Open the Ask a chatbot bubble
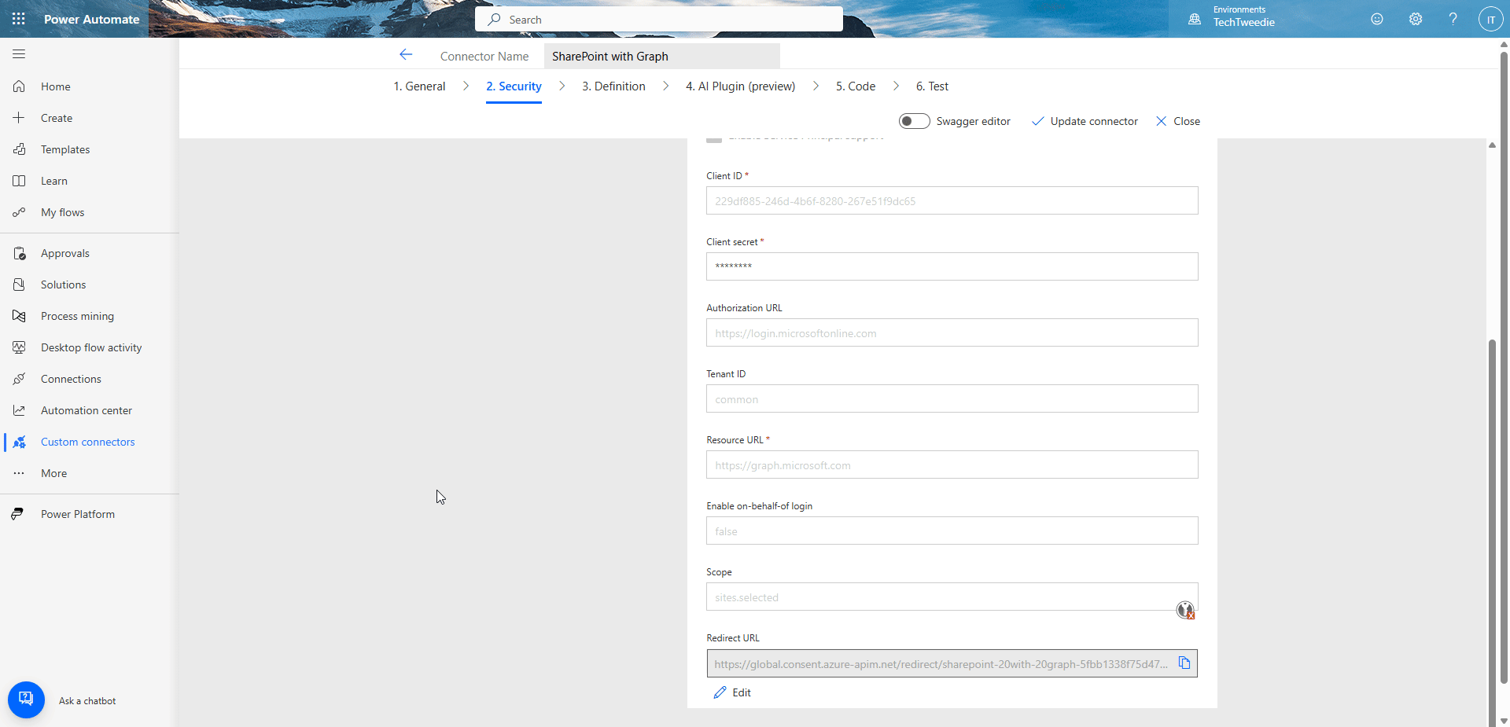The width and height of the screenshot is (1510, 727). click(x=26, y=699)
